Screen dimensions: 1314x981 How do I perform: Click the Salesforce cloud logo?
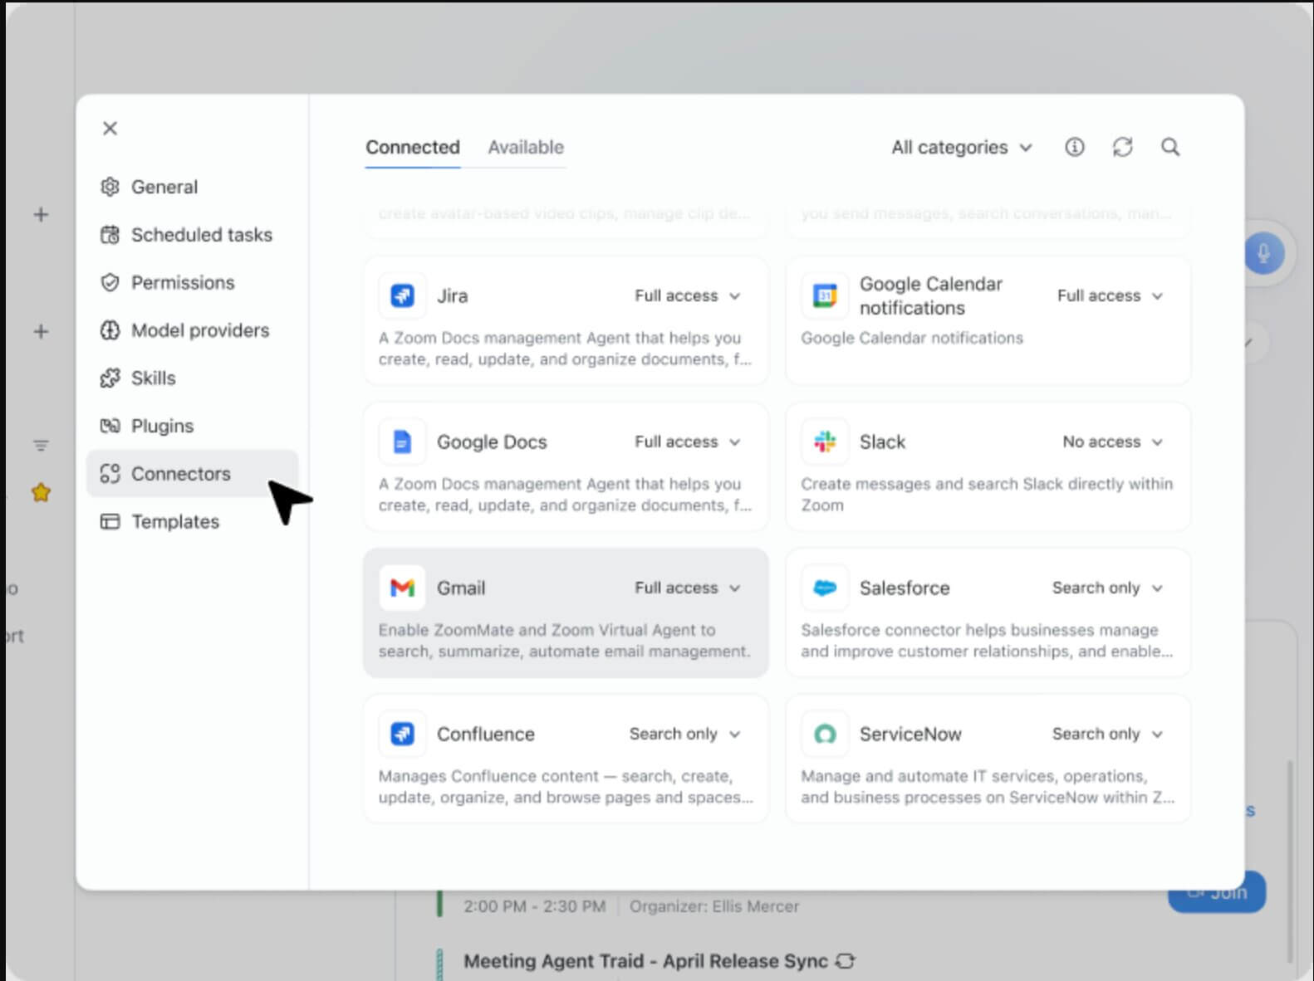tap(825, 588)
